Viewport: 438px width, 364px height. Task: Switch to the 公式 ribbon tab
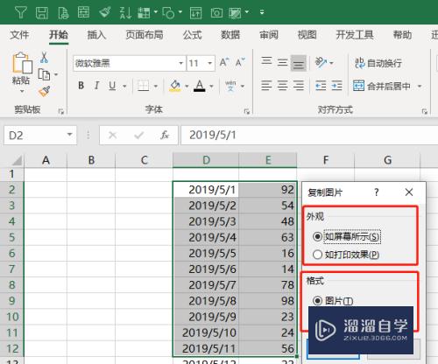click(x=192, y=35)
